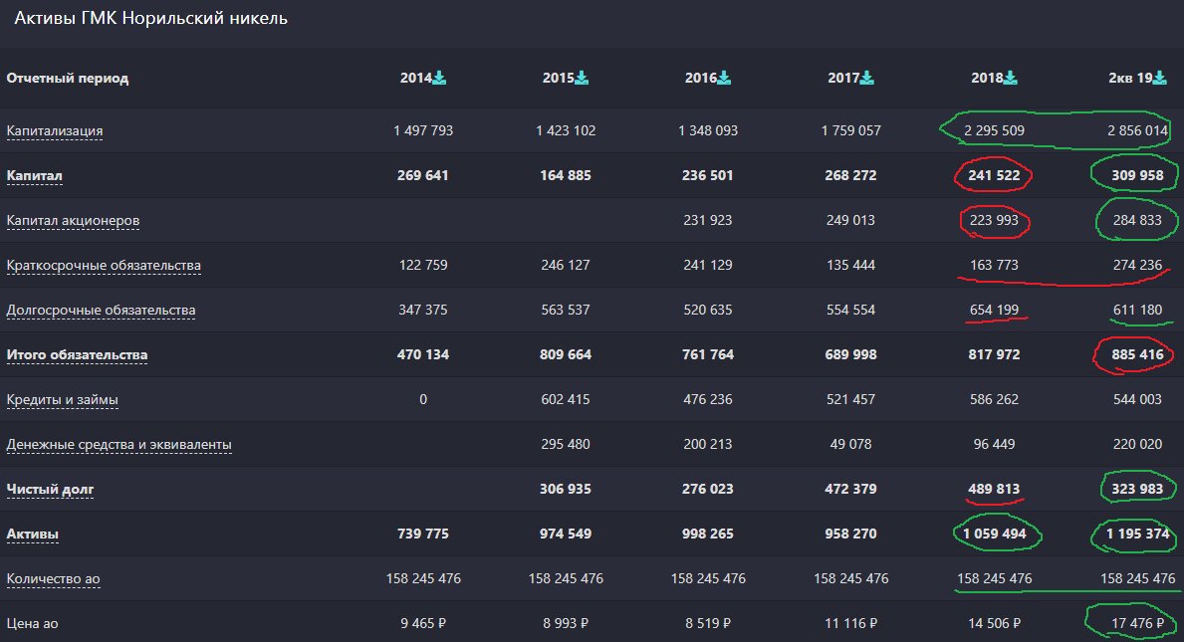The image size is (1184, 642).
Task: Click the net debt value 323 983
Action: [x=1137, y=489]
